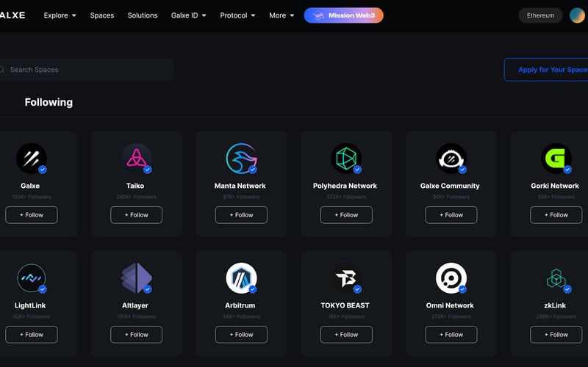Open the user profile avatar
The height and width of the screenshot is (367, 588).
point(577,15)
